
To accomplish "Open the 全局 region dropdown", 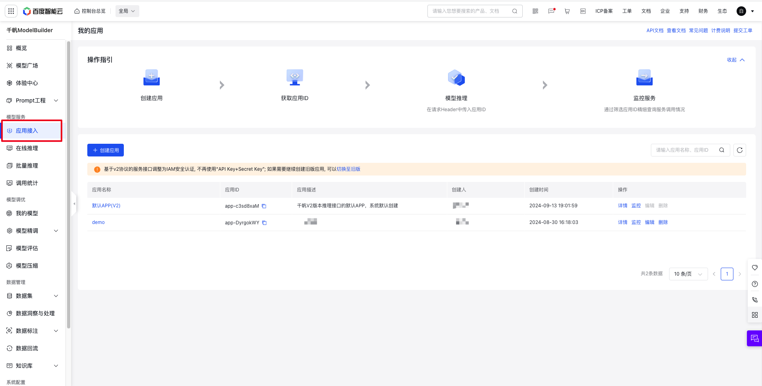I will [127, 11].
